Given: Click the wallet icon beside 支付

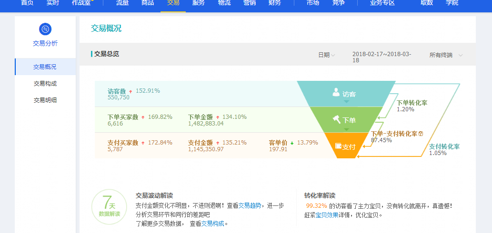Looking at the screenshot, I should click(x=338, y=146).
